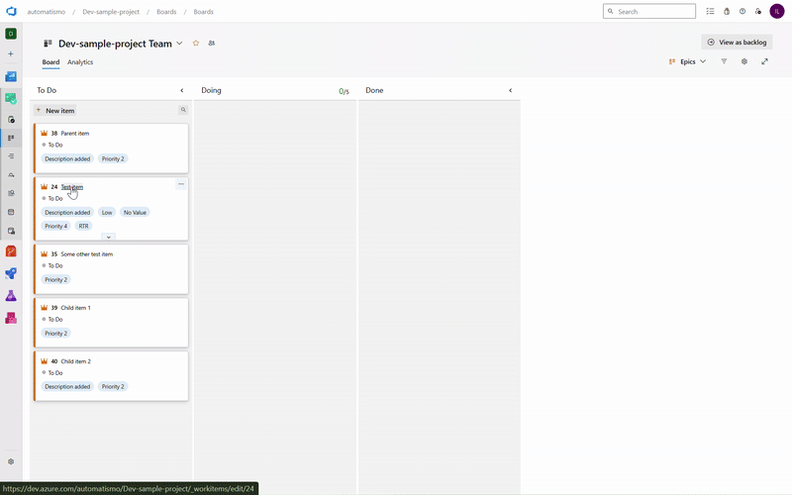
Task: Open Test Plans flask icon in sidebar
Action: 11,296
